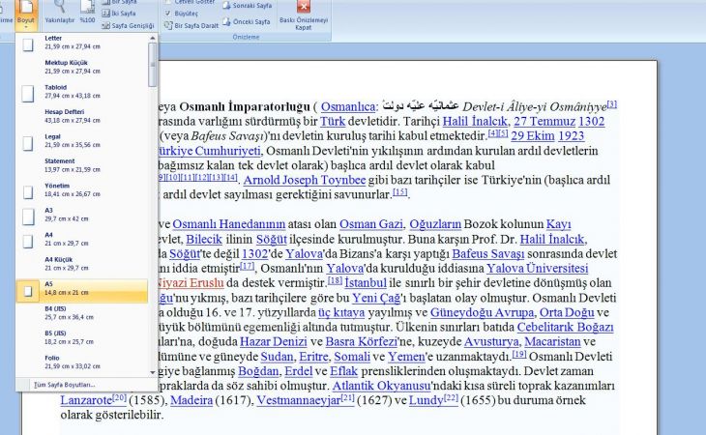Viewport: 706px width, 435px height.
Task: Click the A3 page icon
Action: 28,217
